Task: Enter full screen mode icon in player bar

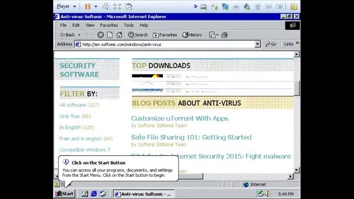Action: (x=117, y=6)
